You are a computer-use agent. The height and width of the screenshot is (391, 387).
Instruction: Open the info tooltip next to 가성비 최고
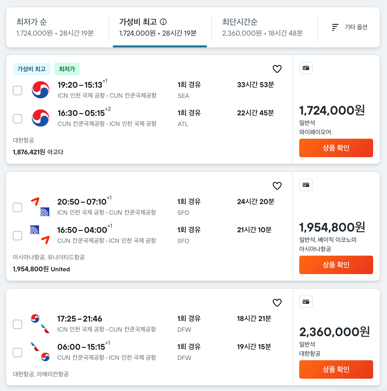[x=163, y=22]
